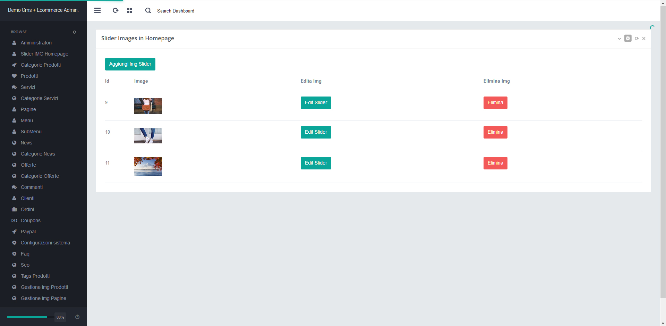Open the handbag slider thumbnail image
This screenshot has width=666, height=326.
148,106
